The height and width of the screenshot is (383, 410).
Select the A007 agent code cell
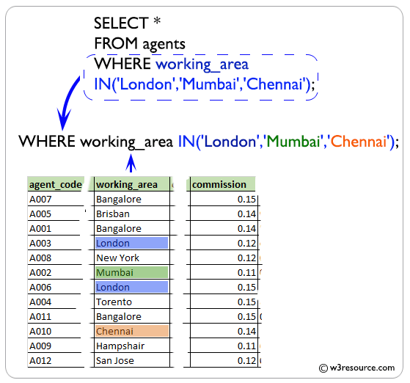pyautogui.click(x=56, y=199)
